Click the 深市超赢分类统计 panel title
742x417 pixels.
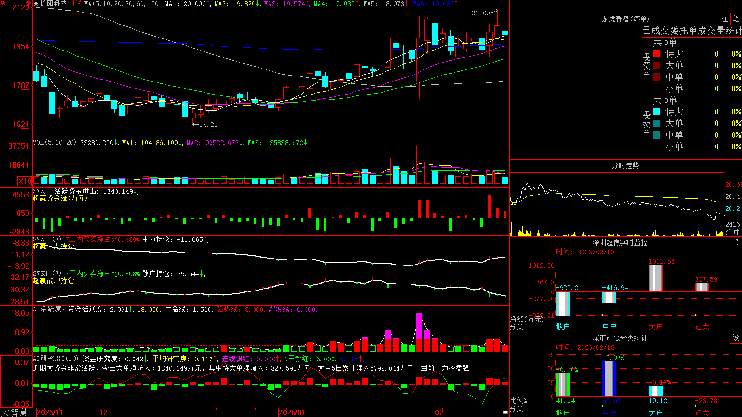620,338
